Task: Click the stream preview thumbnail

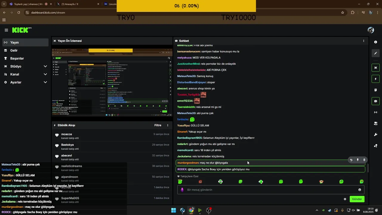Action: point(112,83)
